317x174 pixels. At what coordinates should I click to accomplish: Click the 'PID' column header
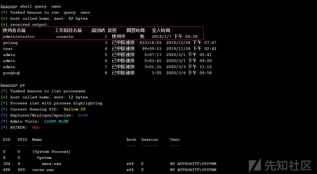[7, 140]
